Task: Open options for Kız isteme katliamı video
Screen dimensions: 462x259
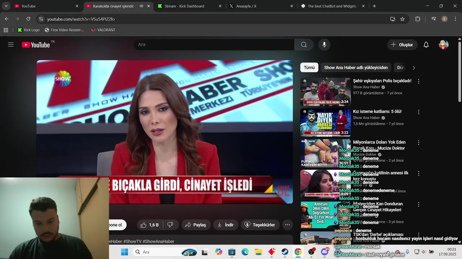Action: [419, 112]
